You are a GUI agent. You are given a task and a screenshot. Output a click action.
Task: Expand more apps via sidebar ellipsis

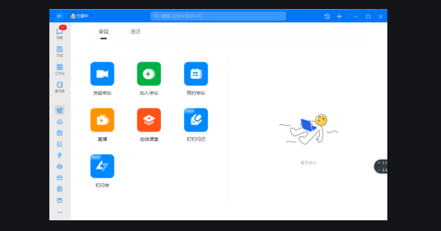click(60, 212)
